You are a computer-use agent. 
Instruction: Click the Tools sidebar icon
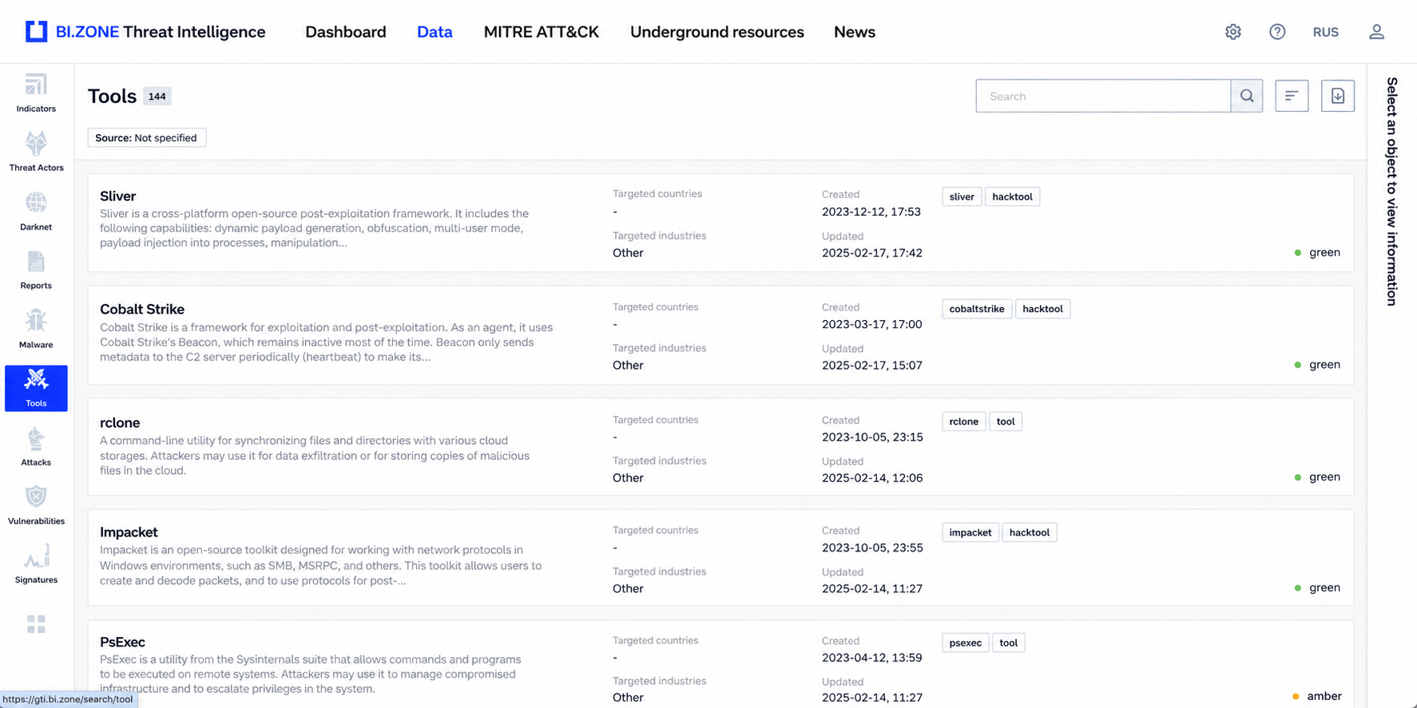(x=36, y=388)
